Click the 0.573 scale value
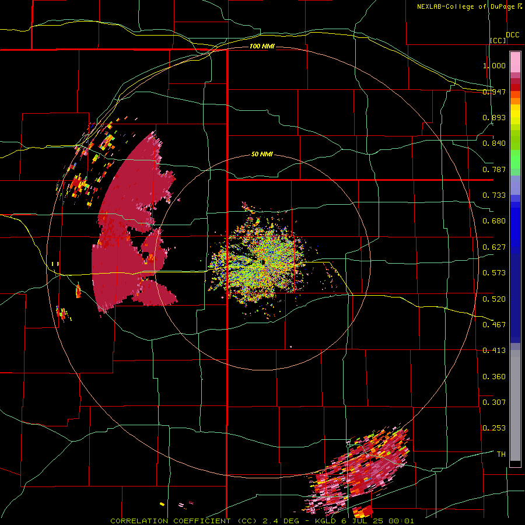 click(x=494, y=273)
